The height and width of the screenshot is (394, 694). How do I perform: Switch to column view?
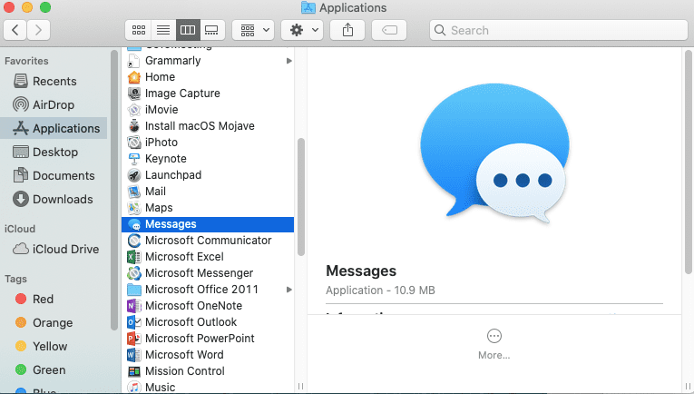[x=188, y=30]
